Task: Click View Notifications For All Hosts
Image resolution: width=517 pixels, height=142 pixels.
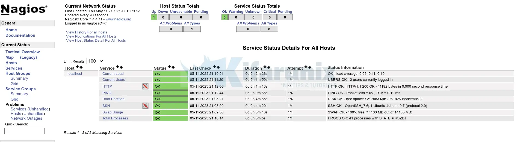Action: 91,36
